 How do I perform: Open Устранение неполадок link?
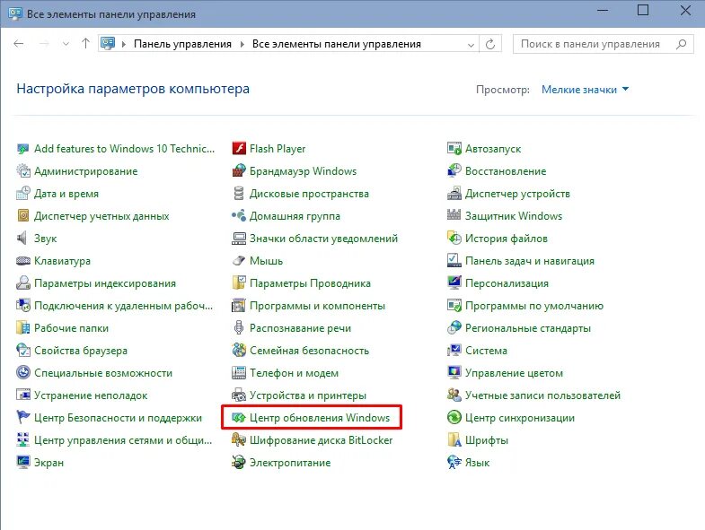click(x=91, y=395)
